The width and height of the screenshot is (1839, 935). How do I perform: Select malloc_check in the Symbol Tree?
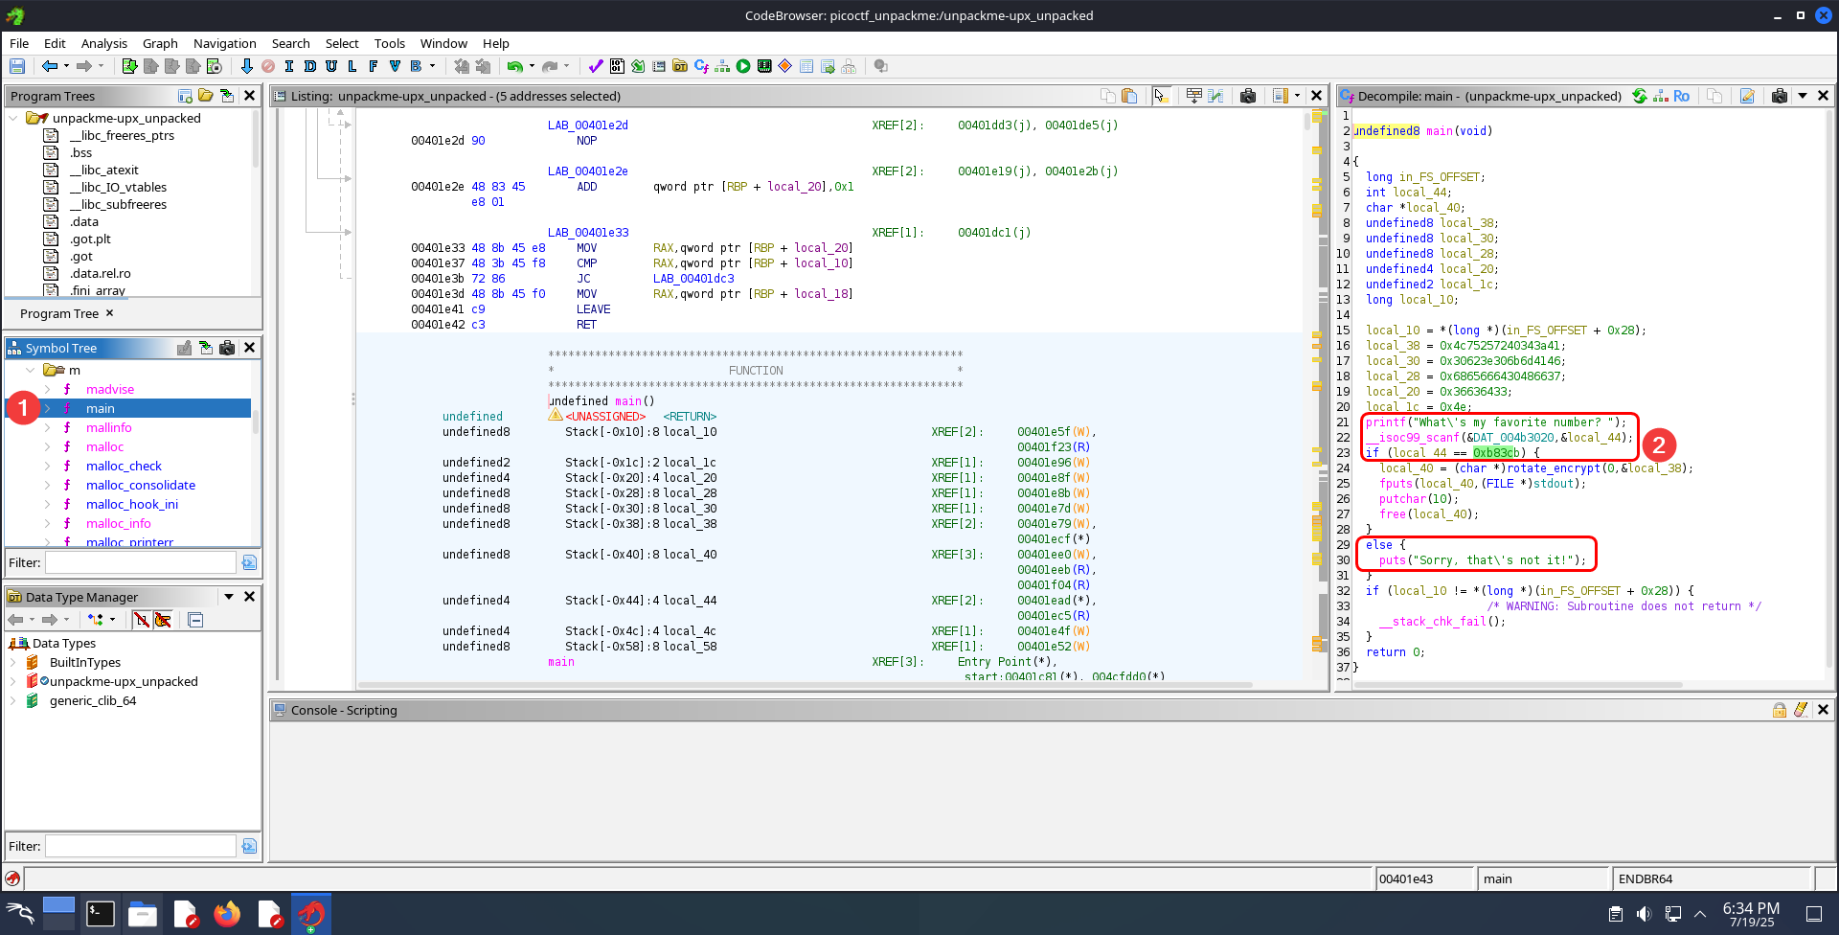[x=124, y=467]
